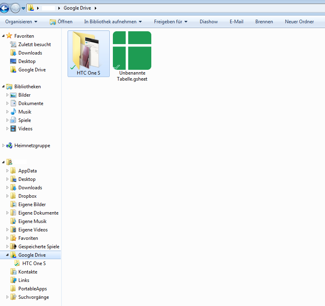
Task: Open Eigene Dokumente folder
Action: [x=38, y=213]
